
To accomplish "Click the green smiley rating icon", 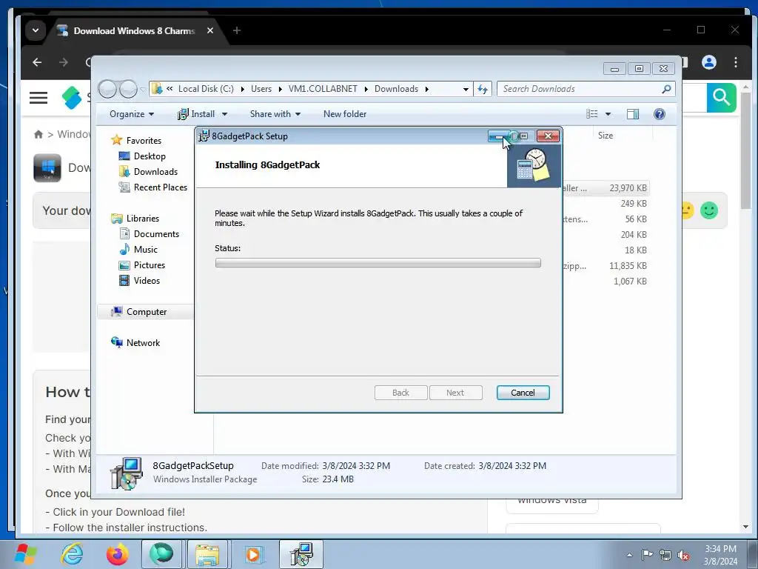I will (x=708, y=210).
